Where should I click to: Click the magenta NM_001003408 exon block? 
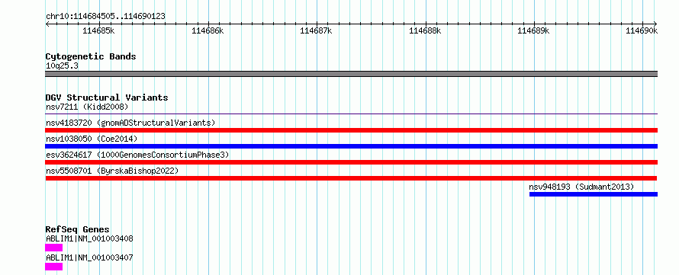click(x=53, y=248)
